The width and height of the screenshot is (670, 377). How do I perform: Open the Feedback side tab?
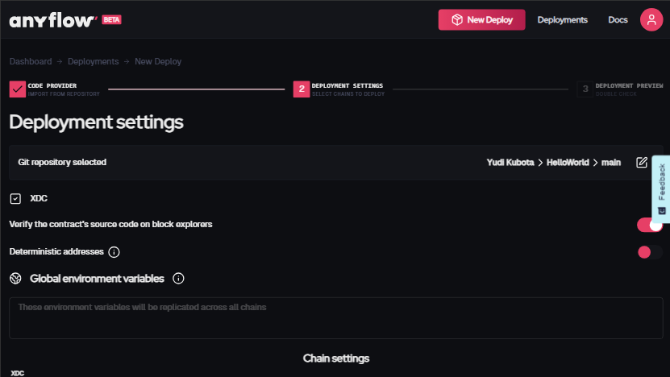(661, 188)
